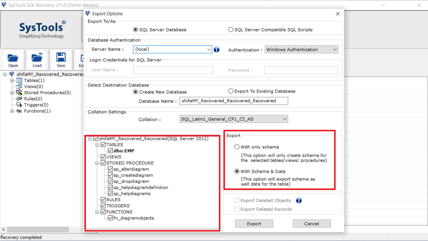This screenshot has height=241, width=428.
Task: Uncheck the VIEWS checkbox
Action: coord(103,157)
